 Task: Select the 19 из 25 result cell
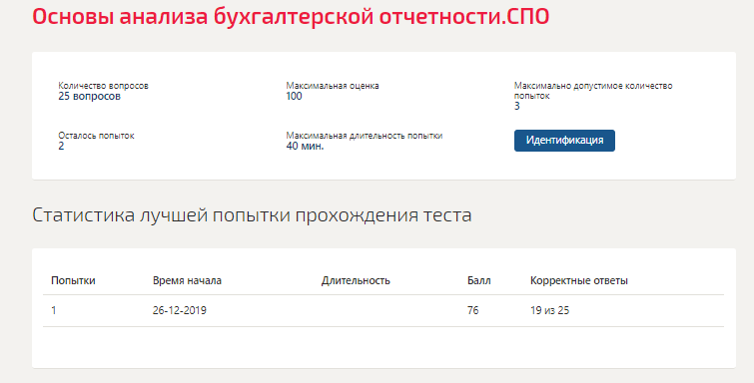click(549, 310)
